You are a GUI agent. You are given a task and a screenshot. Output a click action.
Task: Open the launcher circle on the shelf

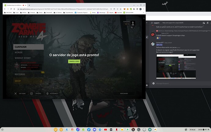point(2,130)
